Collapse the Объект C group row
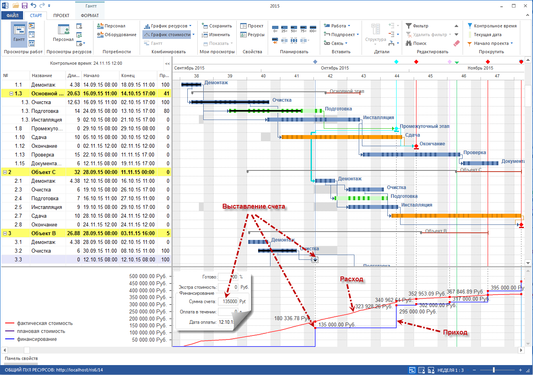533x375 pixels. pyautogui.click(x=5, y=172)
